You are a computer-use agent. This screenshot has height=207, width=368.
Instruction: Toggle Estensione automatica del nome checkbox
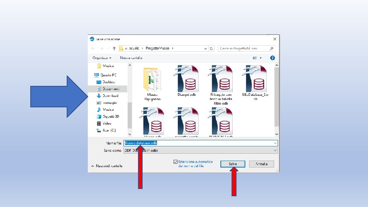[175, 162]
